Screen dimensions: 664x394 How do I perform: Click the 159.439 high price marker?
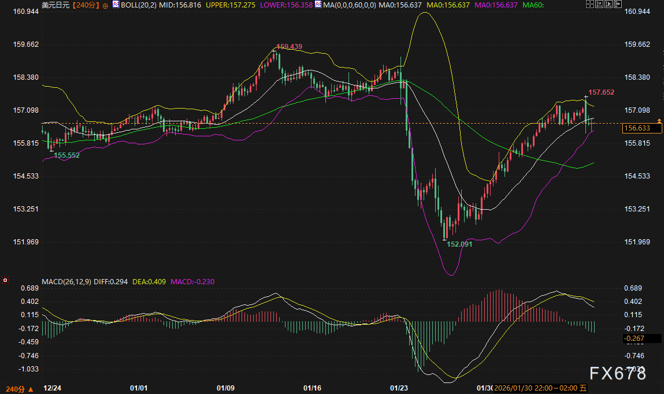pos(290,46)
